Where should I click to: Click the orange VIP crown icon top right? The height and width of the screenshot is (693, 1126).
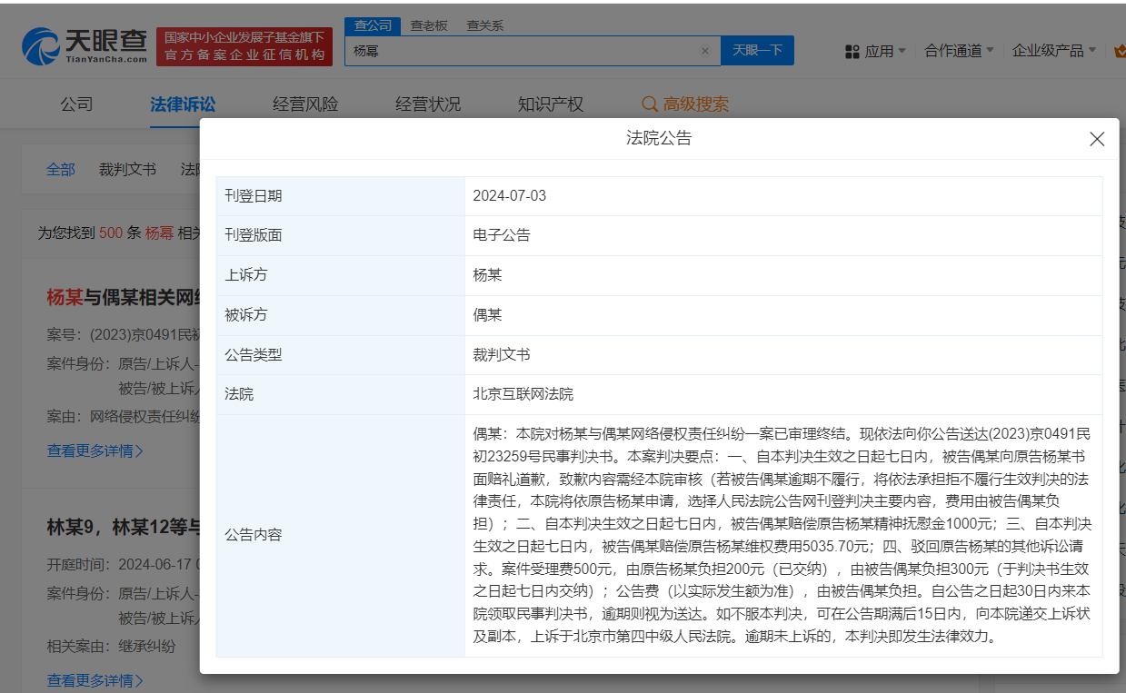(x=1118, y=51)
